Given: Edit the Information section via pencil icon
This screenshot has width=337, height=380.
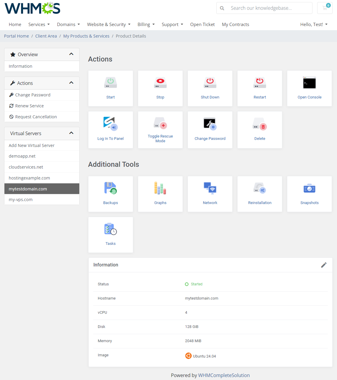Looking at the screenshot, I should pos(324,265).
